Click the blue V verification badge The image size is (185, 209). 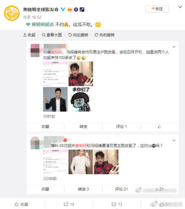63,9
